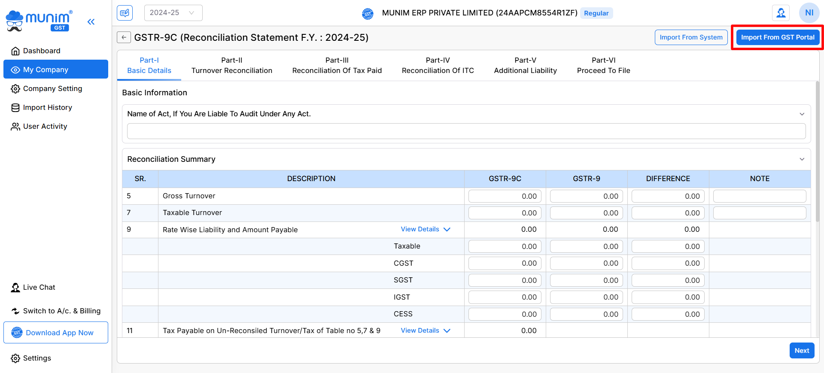This screenshot has width=824, height=373.
Task: Click IGST row GSTR-9 field
Action: pyautogui.click(x=587, y=297)
